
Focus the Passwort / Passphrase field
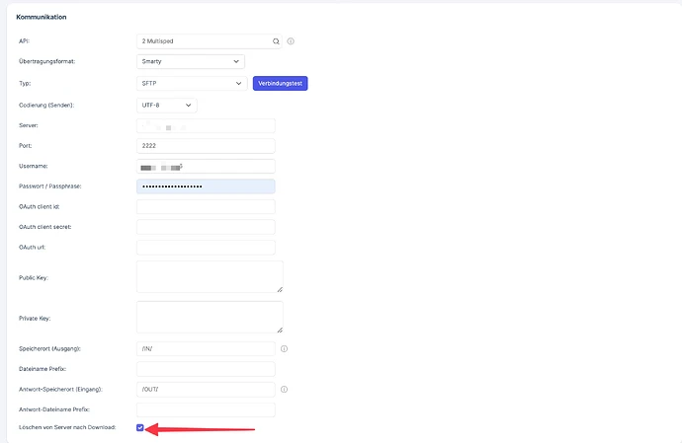pyautogui.click(x=206, y=186)
